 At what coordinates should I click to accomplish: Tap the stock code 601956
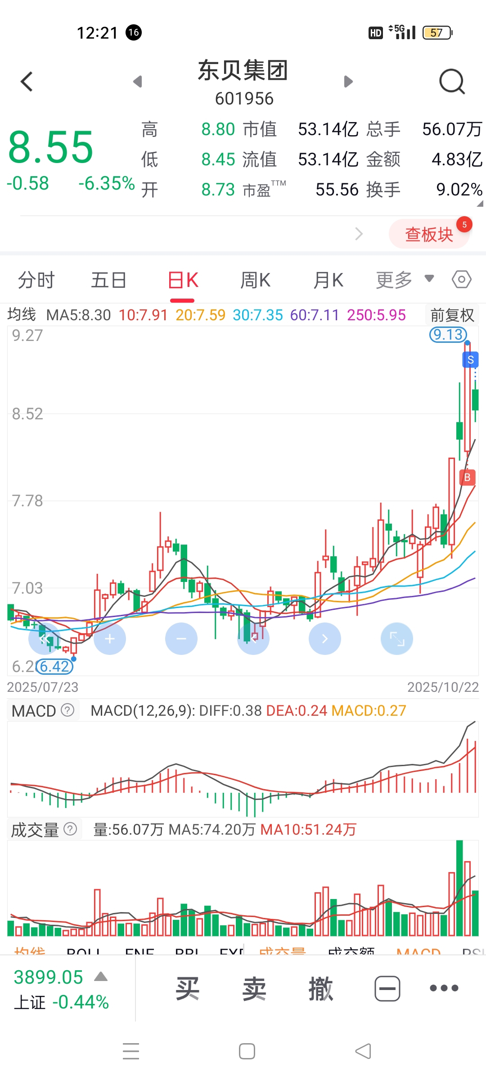244,99
